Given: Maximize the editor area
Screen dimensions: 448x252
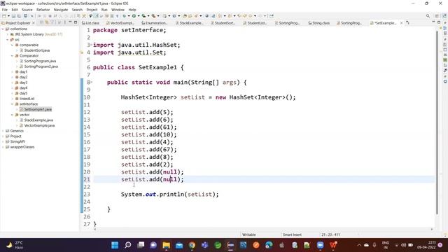Looking at the screenshot, I should pyautogui.click(x=439, y=22).
